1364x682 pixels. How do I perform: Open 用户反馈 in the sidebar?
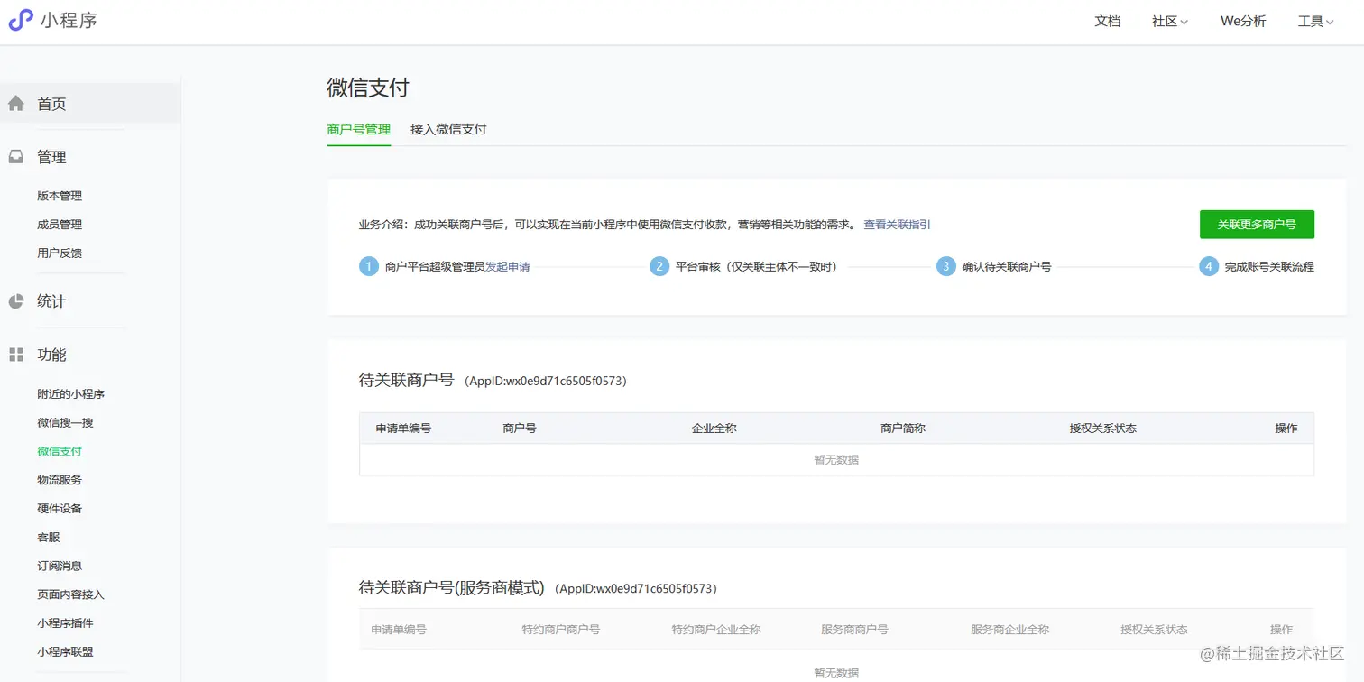point(60,253)
